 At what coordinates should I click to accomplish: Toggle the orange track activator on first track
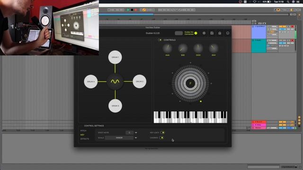pos(282,26)
